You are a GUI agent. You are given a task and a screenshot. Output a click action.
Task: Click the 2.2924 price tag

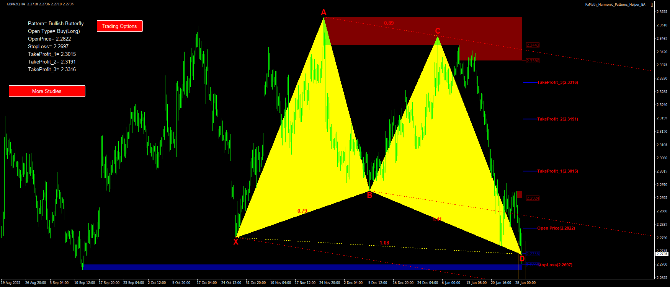pyautogui.click(x=533, y=198)
